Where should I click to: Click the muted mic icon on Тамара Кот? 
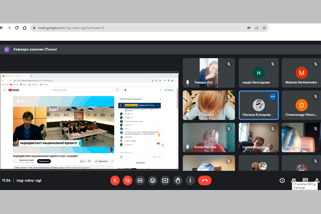pos(229,64)
